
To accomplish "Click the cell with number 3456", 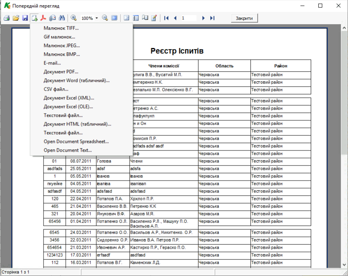I will pyautogui.click(x=55, y=240).
